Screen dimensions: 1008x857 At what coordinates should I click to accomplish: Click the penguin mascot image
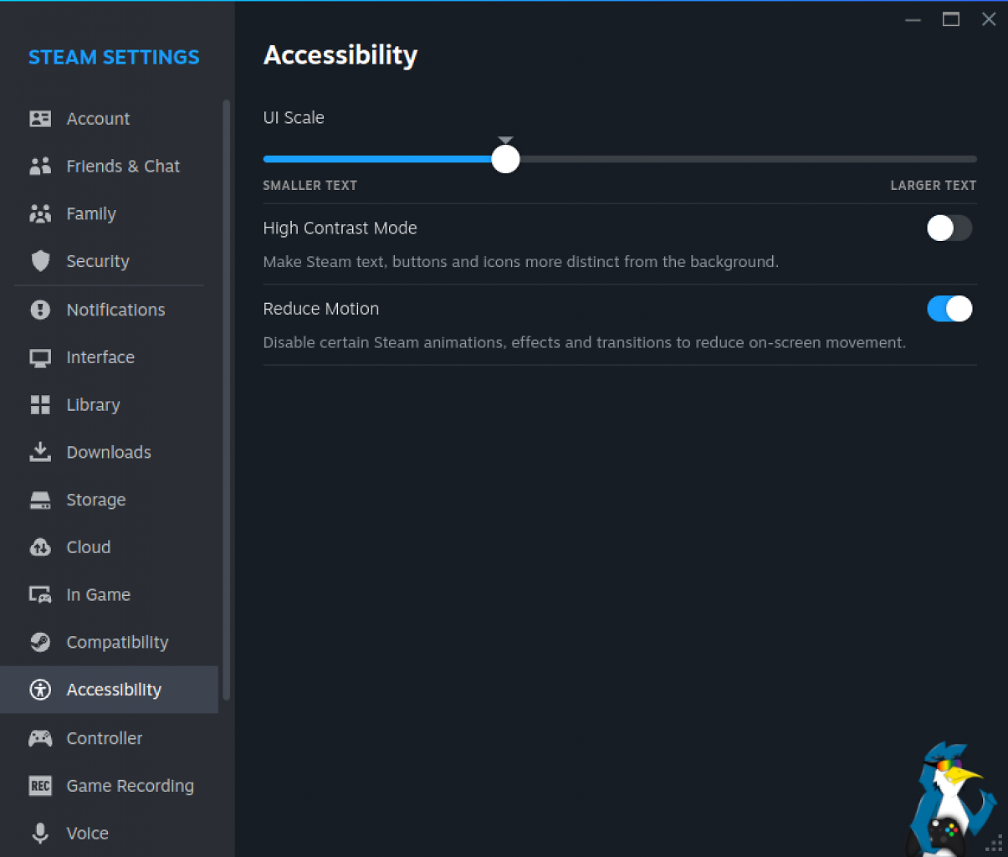click(949, 799)
